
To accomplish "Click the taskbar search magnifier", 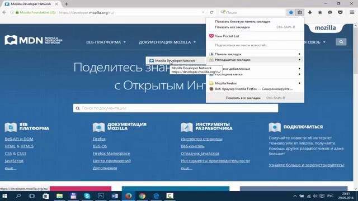I will (x=18, y=196).
